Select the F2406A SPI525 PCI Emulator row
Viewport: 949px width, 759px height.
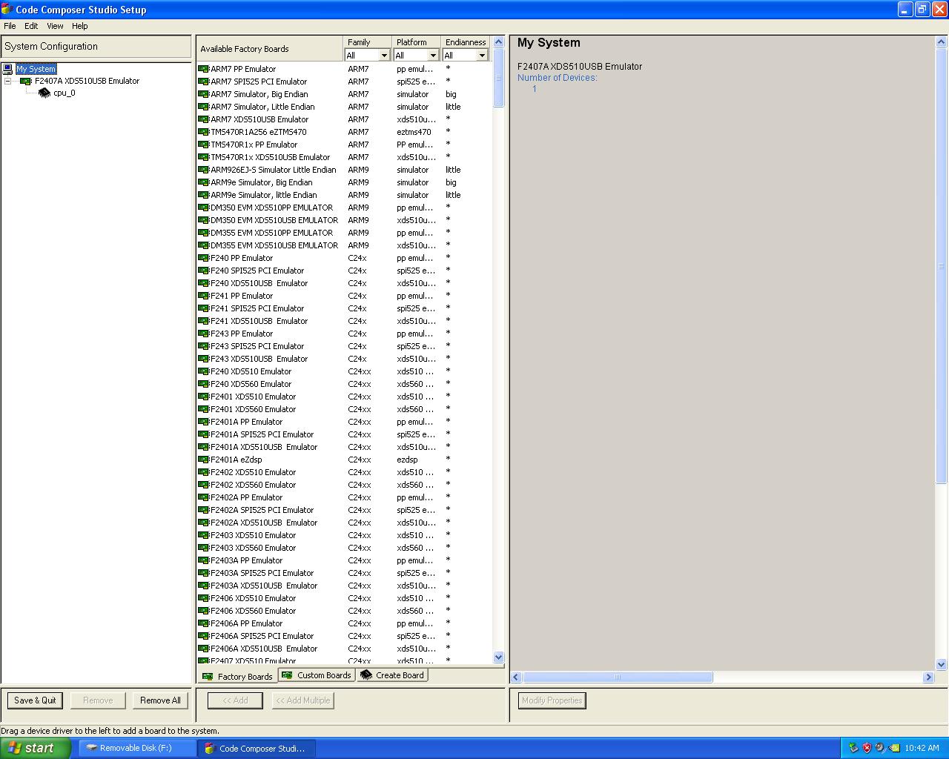pyautogui.click(x=343, y=636)
